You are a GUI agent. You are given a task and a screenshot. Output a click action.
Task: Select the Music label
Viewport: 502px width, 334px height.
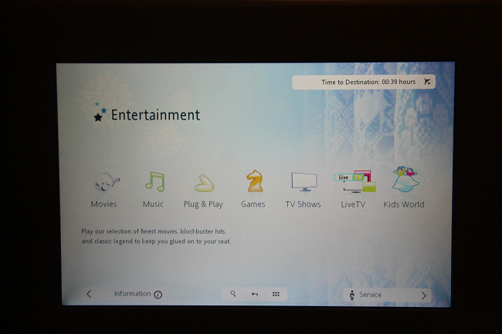pyautogui.click(x=153, y=204)
